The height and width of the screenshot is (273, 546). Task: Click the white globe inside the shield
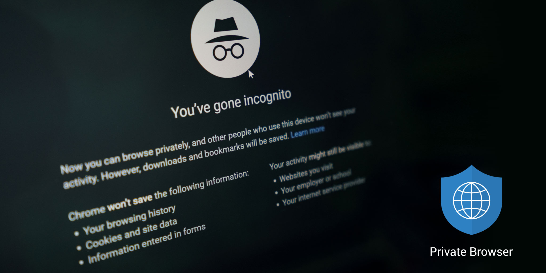pos(471,200)
